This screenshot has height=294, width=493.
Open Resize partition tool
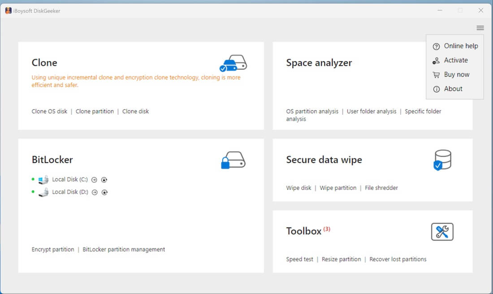(x=341, y=259)
